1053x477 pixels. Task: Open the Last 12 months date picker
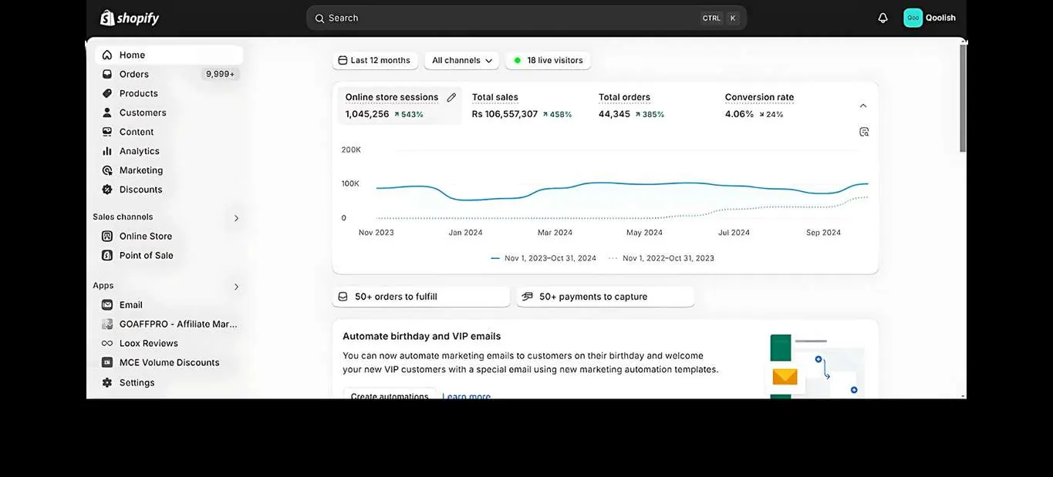375,60
